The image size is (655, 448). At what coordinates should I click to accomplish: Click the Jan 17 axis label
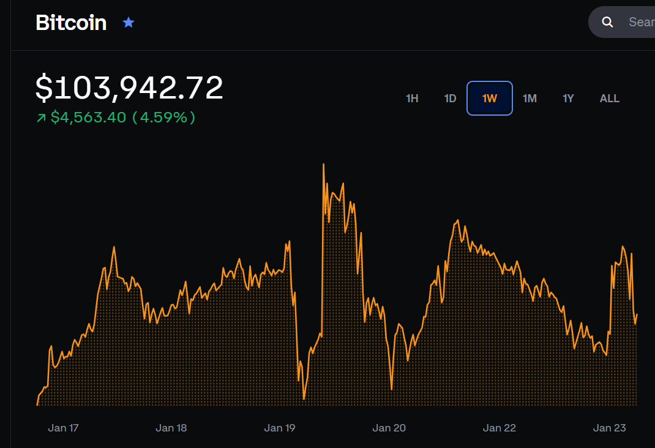(63, 428)
